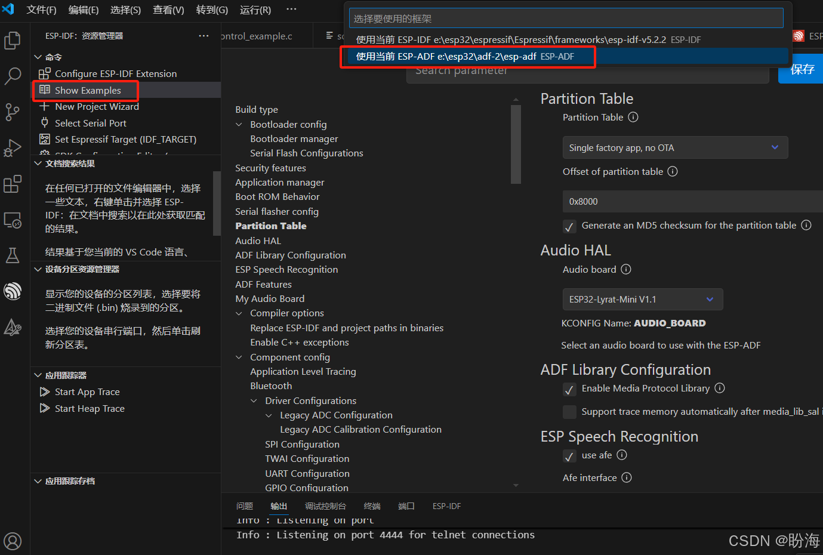Open the 查看(V) menu
Screen dimensions: 823x555
point(168,10)
